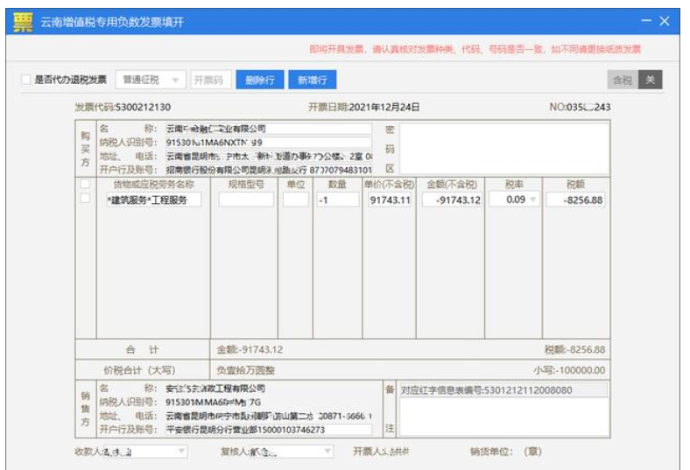
Task: Click the 负壹拾万圆整 amount in words
Action: (x=245, y=370)
